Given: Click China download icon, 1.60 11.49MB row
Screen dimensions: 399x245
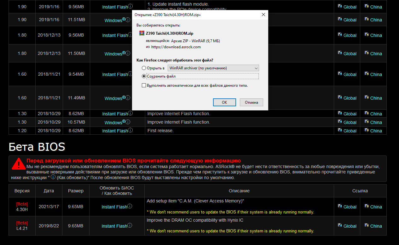Looking at the screenshot, I should pos(367,97).
